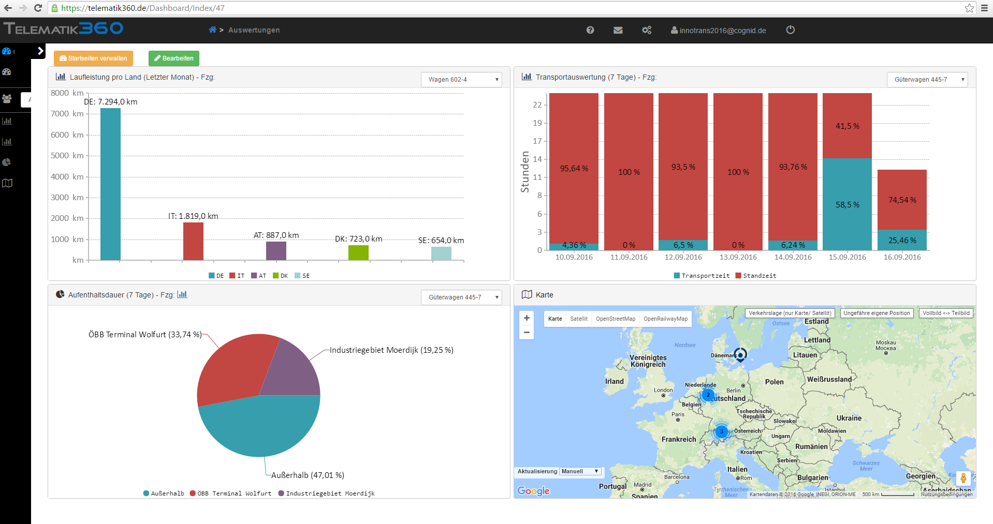Click the Google logo on the map
The image size is (993, 524).
[x=533, y=491]
